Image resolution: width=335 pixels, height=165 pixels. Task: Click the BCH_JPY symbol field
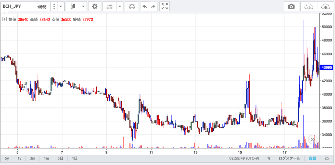(x=17, y=6)
